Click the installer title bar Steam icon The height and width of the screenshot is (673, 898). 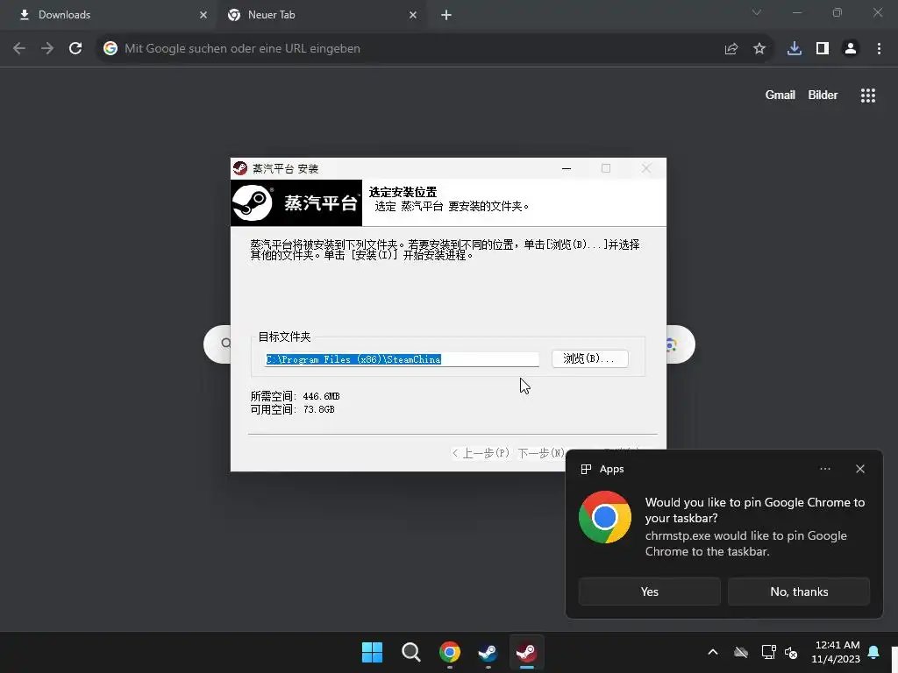coord(240,168)
